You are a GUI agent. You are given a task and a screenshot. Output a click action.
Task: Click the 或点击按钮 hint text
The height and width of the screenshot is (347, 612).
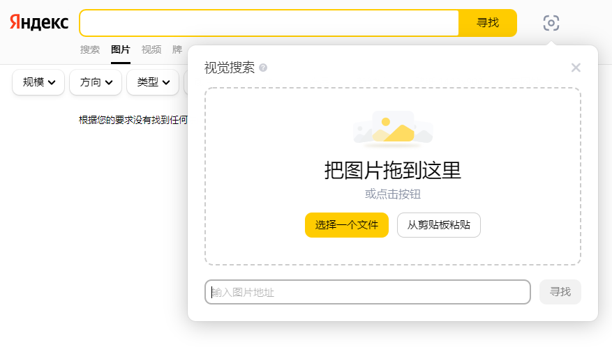click(x=392, y=194)
